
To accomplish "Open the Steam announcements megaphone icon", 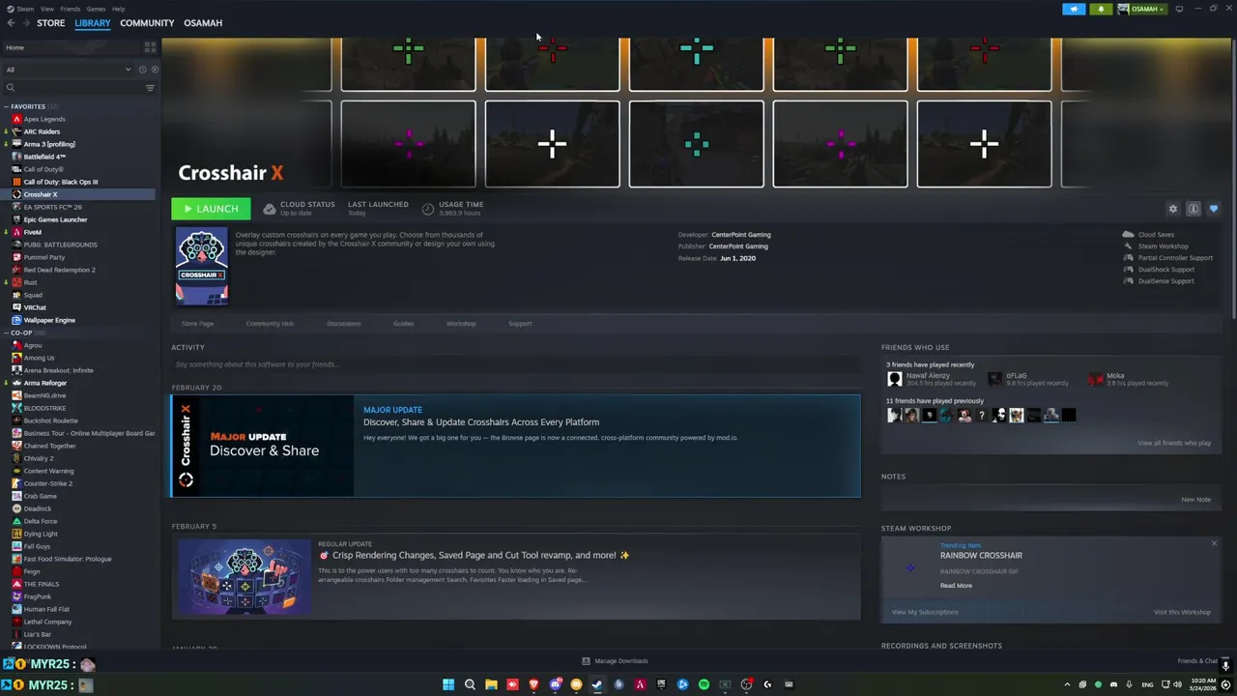I will pos(1074,9).
